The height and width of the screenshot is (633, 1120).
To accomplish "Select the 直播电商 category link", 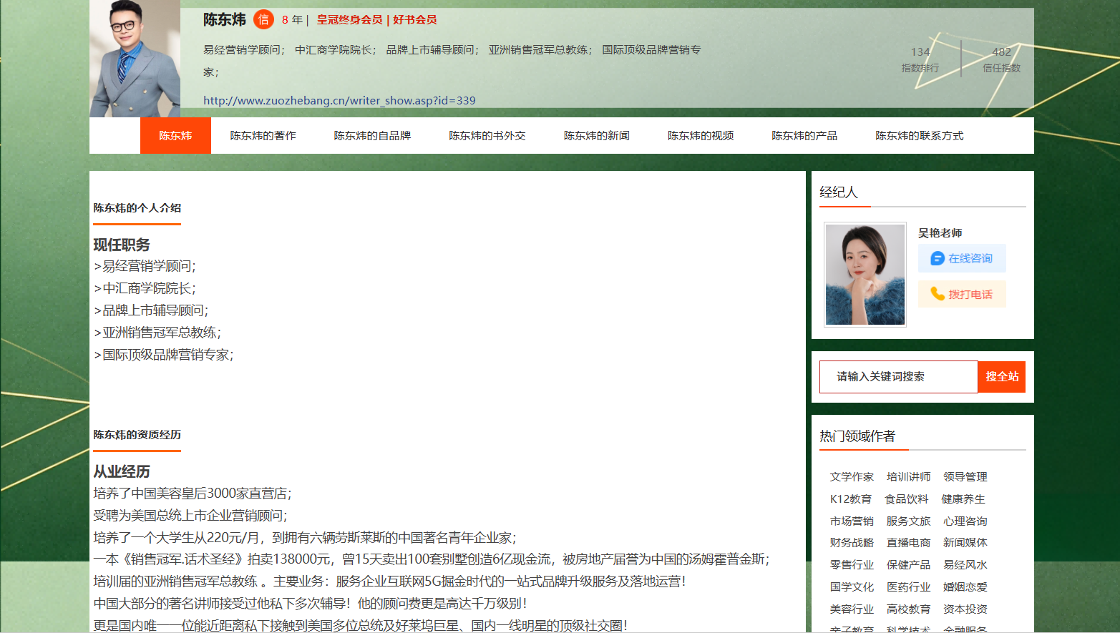I will coord(908,543).
